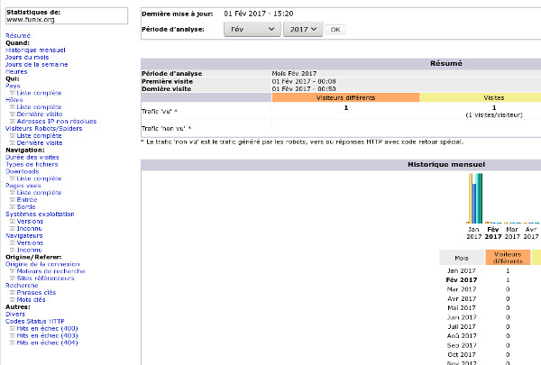Click the icon before Hits en échec (400)
The height and width of the screenshot is (365, 541).
[13, 328]
